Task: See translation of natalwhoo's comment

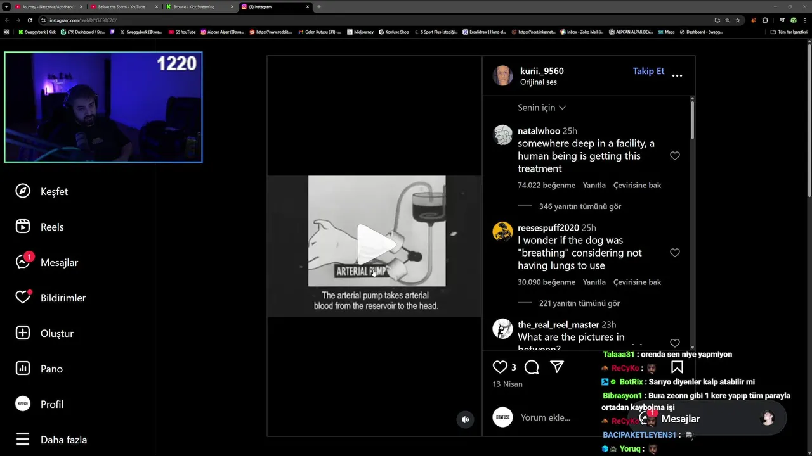Action: tap(637, 186)
